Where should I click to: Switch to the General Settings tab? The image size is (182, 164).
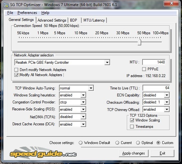click(x=21, y=20)
